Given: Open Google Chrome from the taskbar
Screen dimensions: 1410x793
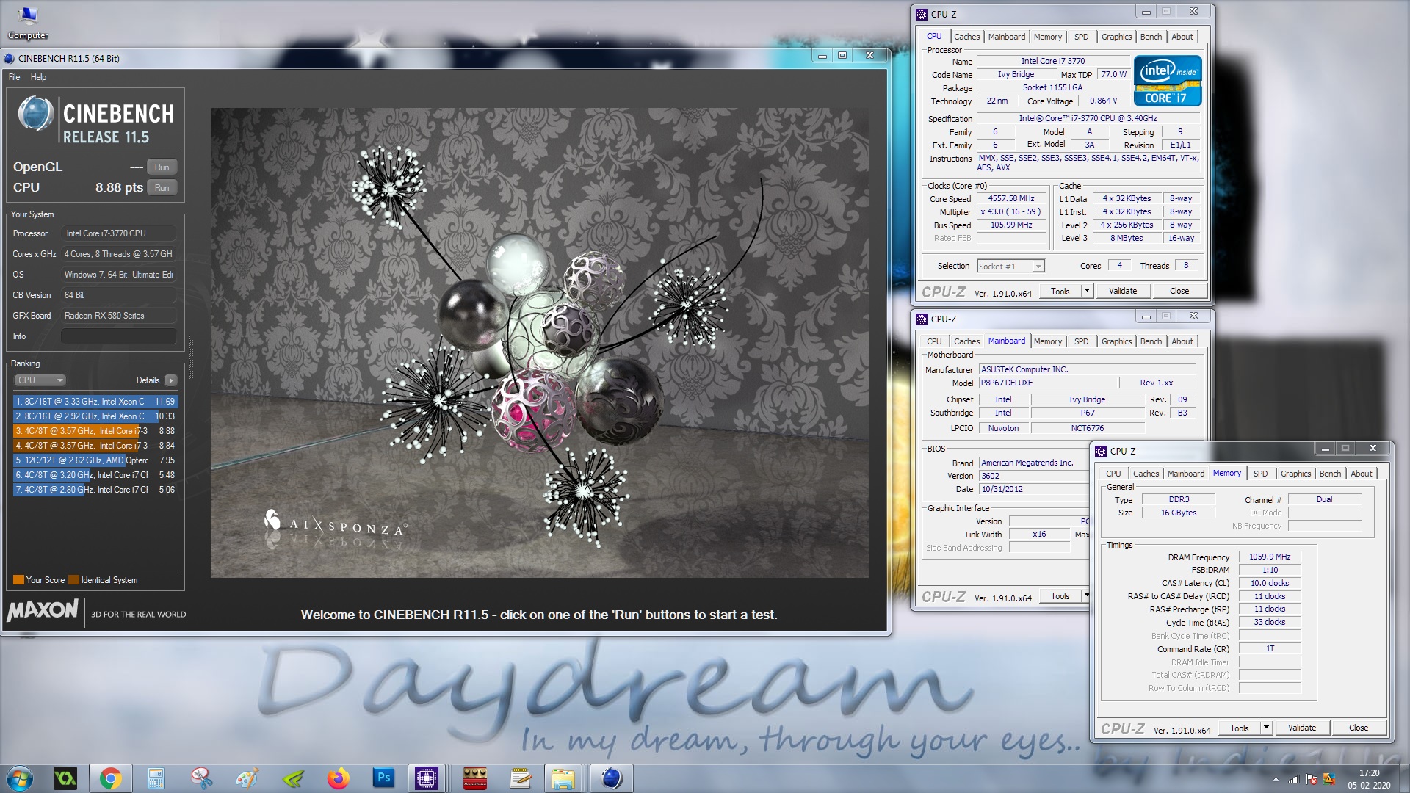Looking at the screenshot, I should 111,778.
